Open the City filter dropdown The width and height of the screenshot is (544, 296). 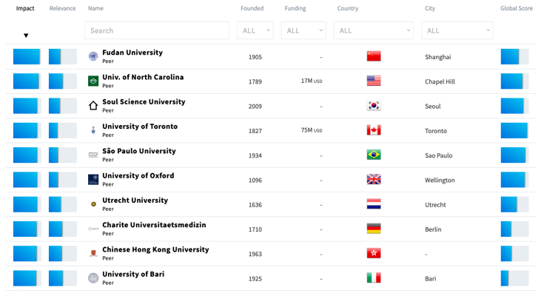coord(457,30)
